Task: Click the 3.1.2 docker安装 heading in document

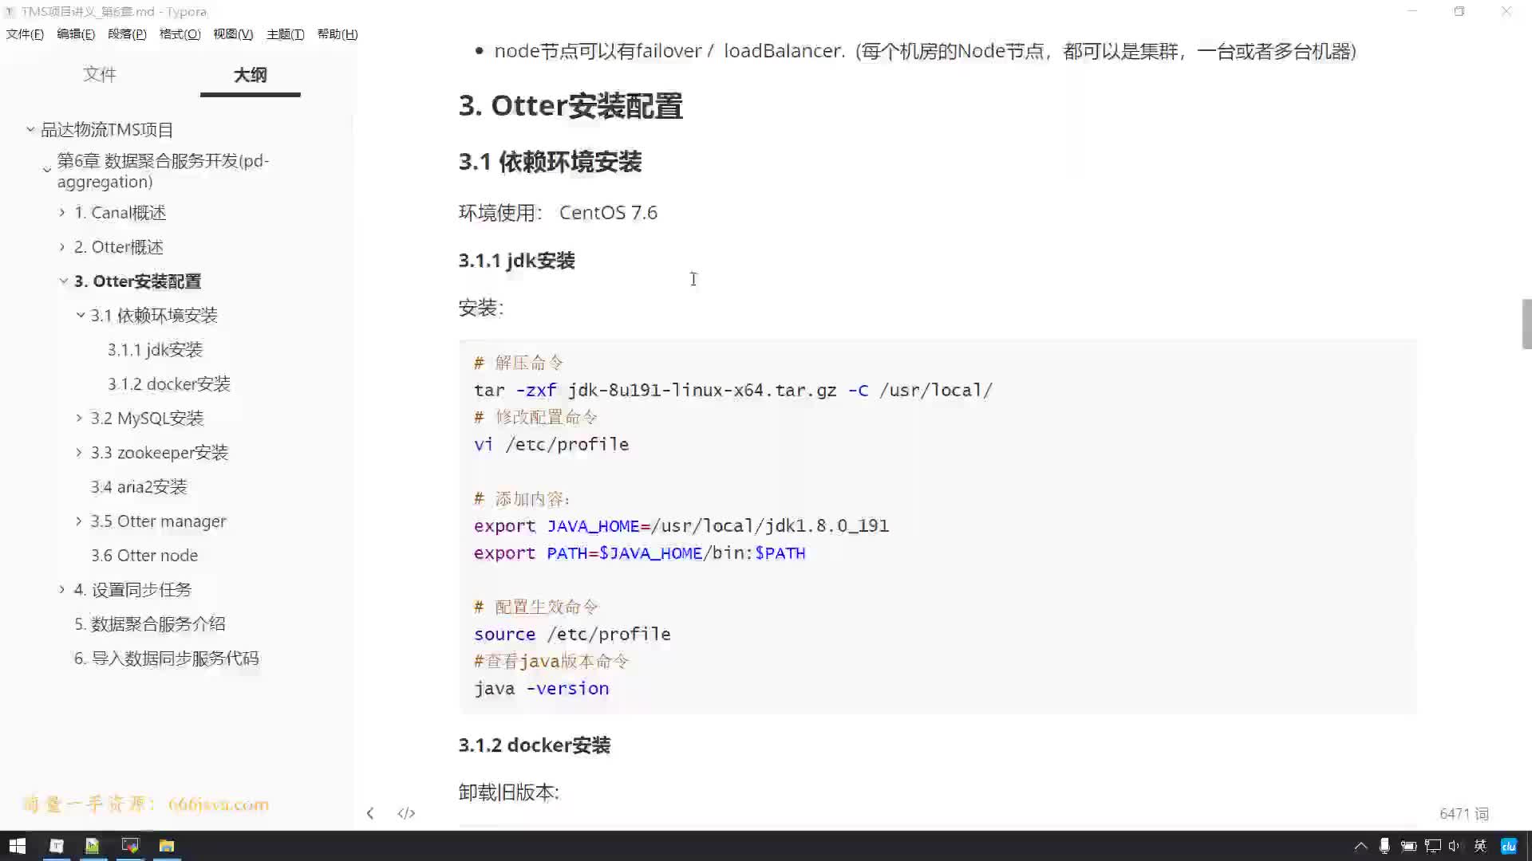Action: [x=534, y=745]
